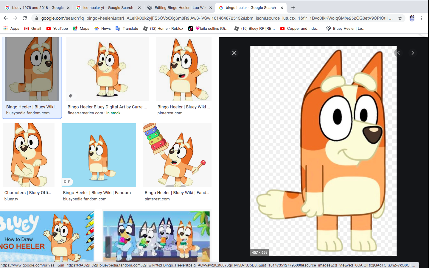
Task: Close the image preview panel
Action: 234,53
